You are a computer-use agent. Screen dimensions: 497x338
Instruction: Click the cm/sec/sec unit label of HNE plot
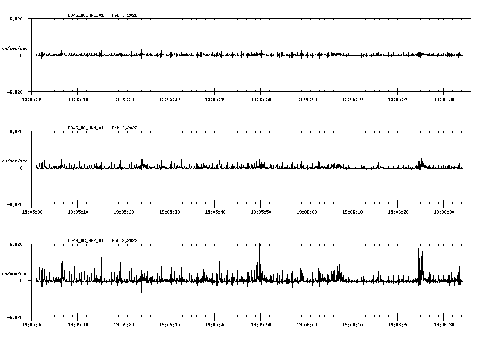(15, 48)
